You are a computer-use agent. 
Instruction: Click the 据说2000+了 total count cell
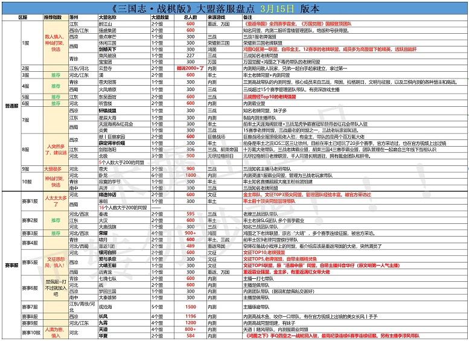coord(191,68)
